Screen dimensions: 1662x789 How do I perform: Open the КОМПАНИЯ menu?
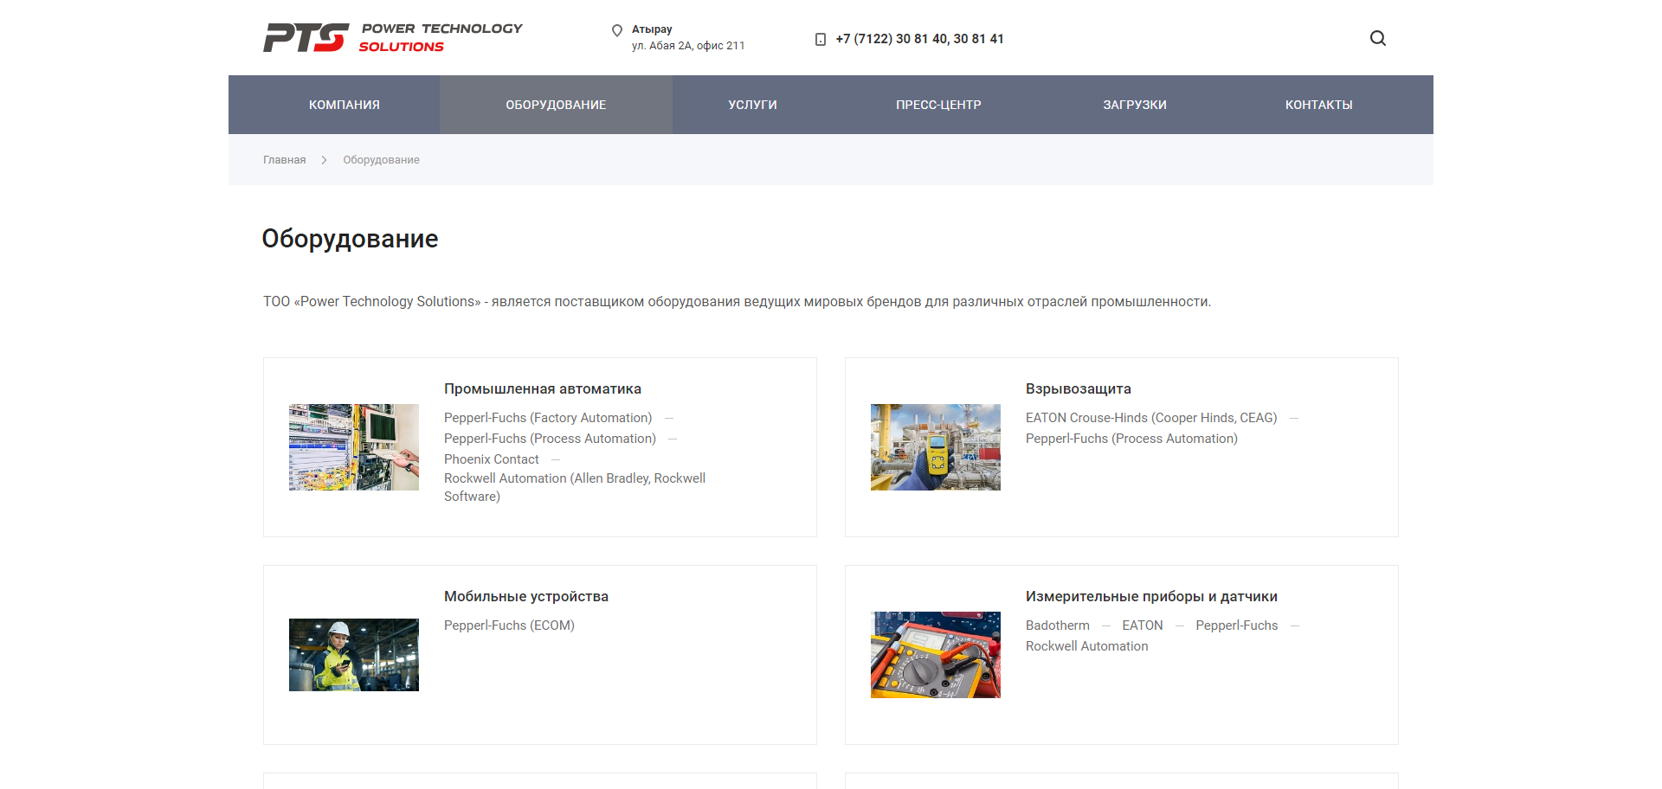[x=345, y=105]
